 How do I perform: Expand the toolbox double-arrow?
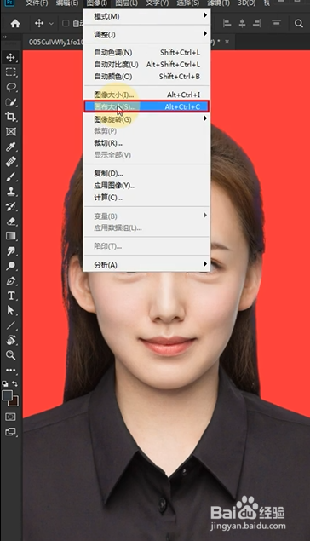click(x=4, y=37)
